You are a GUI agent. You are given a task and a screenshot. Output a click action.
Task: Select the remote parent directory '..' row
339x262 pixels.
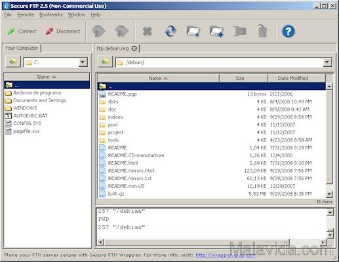click(x=212, y=86)
